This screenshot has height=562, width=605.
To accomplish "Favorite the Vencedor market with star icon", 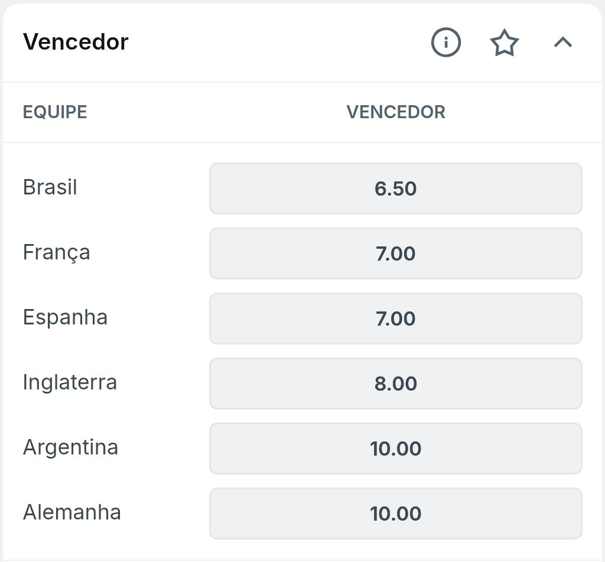I will [505, 43].
